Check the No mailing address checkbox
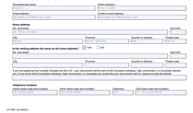This screenshot has width=193, height=113. pyautogui.click(x=98, y=47)
